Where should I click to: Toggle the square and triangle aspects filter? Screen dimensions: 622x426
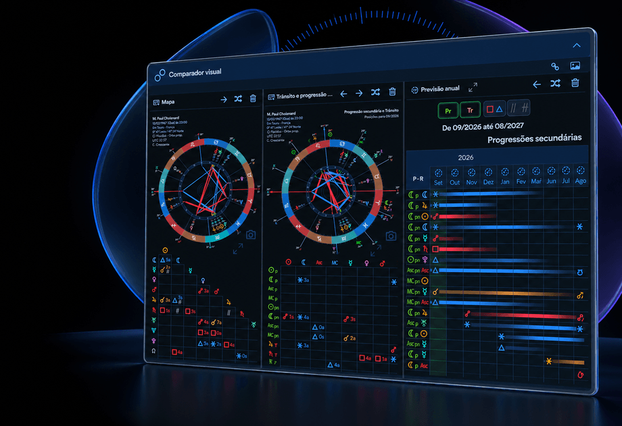494,109
